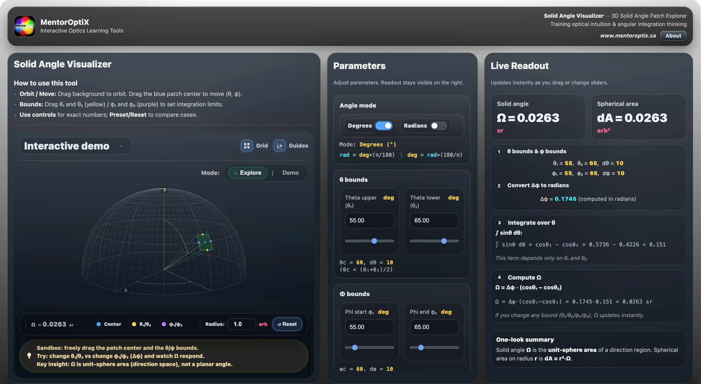The width and height of the screenshot is (701, 384).
Task: Click the MentorOptiX rainbow logo icon
Action: pyautogui.click(x=25, y=26)
